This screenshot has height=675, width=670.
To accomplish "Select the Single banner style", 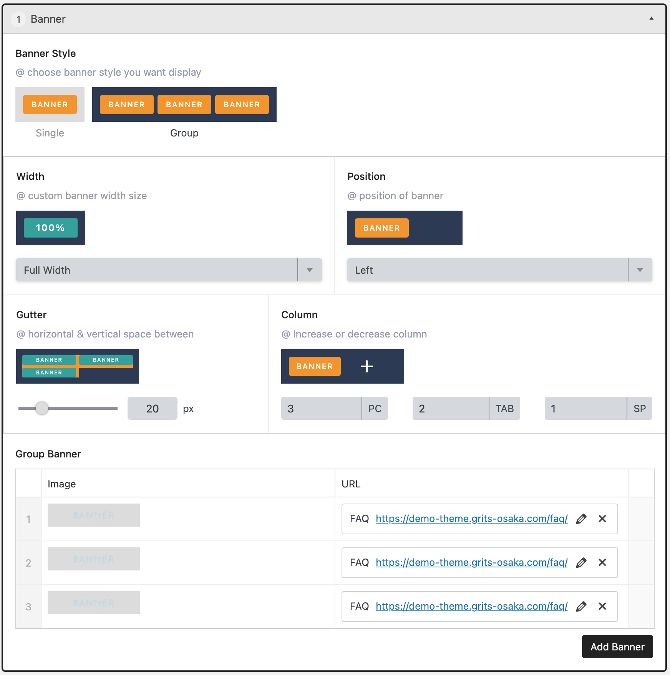I will 50,105.
